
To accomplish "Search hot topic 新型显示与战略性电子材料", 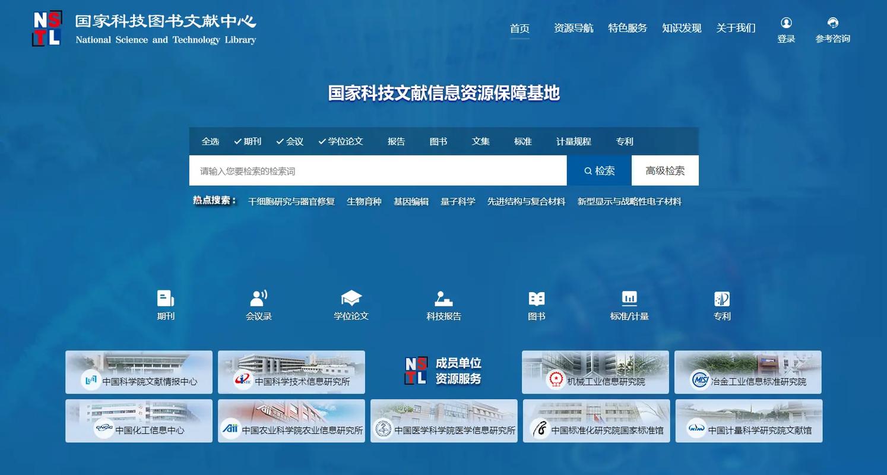I will click(x=629, y=201).
